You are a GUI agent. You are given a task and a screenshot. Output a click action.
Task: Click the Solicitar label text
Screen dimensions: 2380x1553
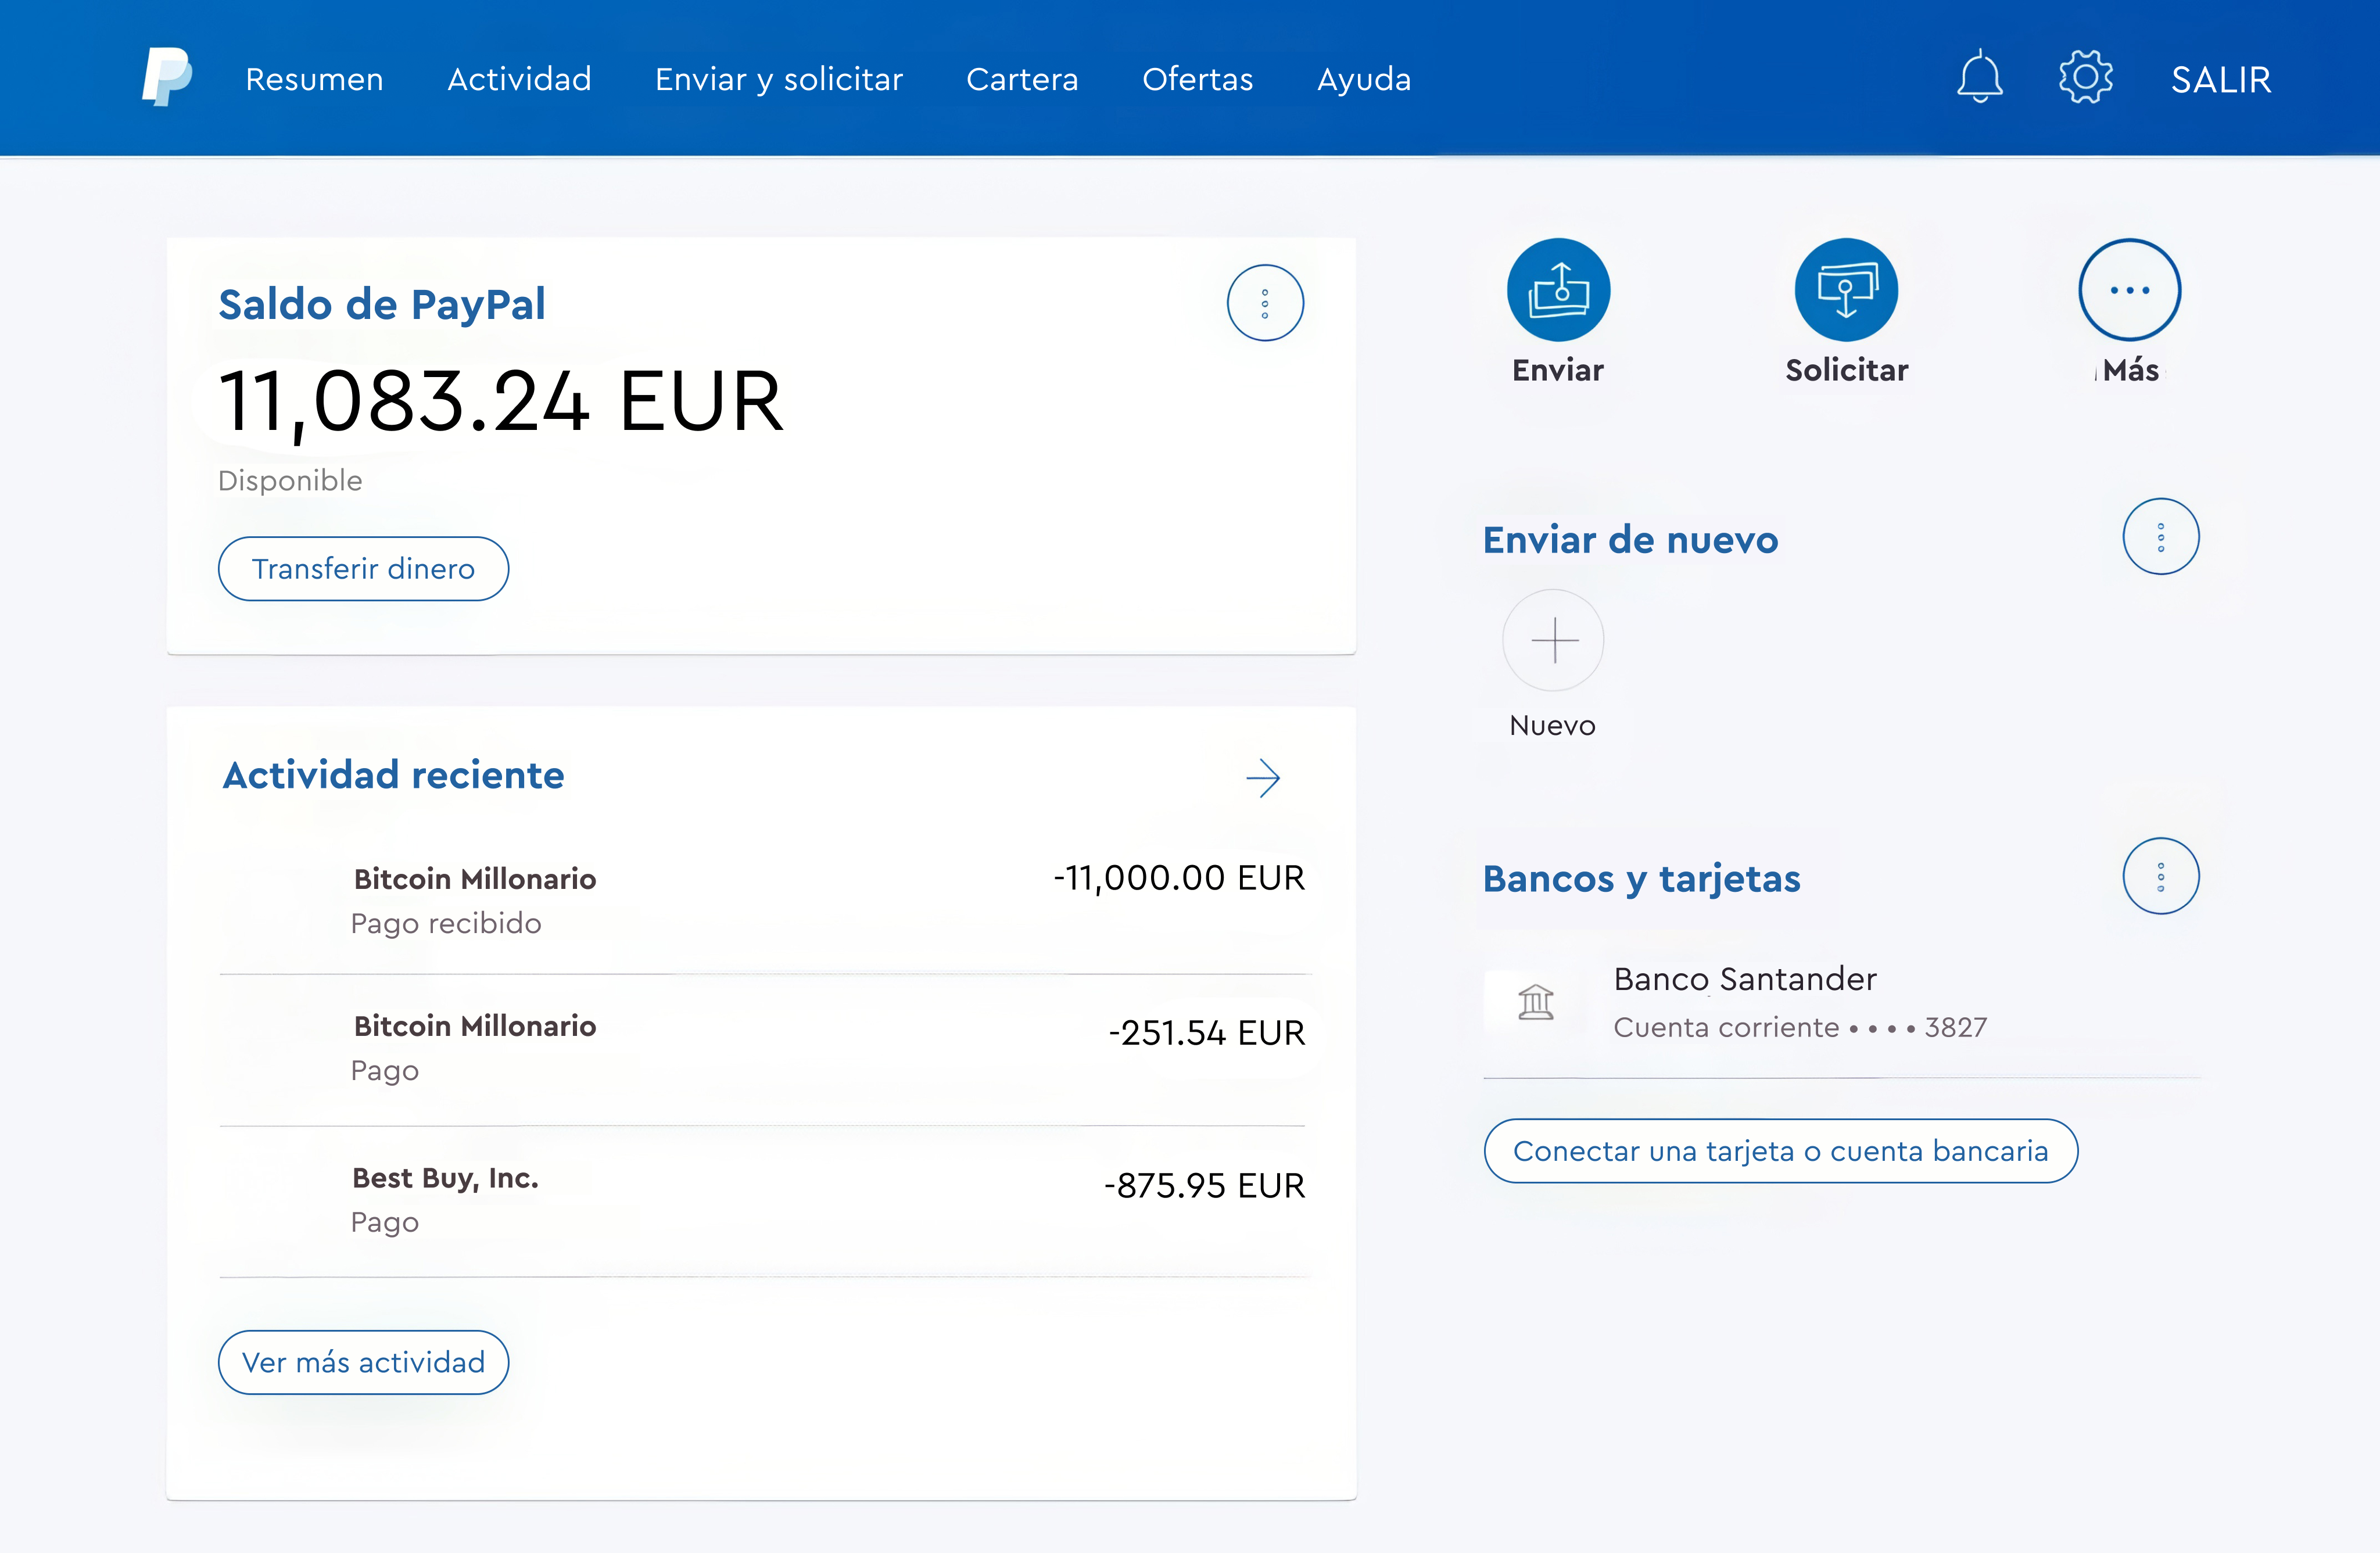click(1846, 370)
